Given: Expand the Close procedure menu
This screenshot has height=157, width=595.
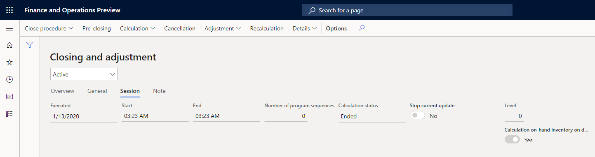Looking at the screenshot, I should [x=49, y=28].
